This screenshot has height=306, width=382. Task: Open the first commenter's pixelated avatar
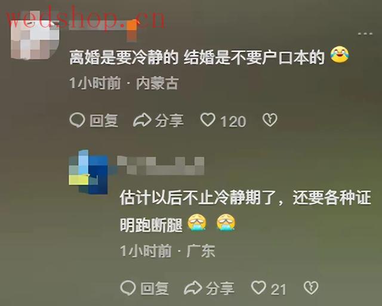pyautogui.click(x=35, y=35)
